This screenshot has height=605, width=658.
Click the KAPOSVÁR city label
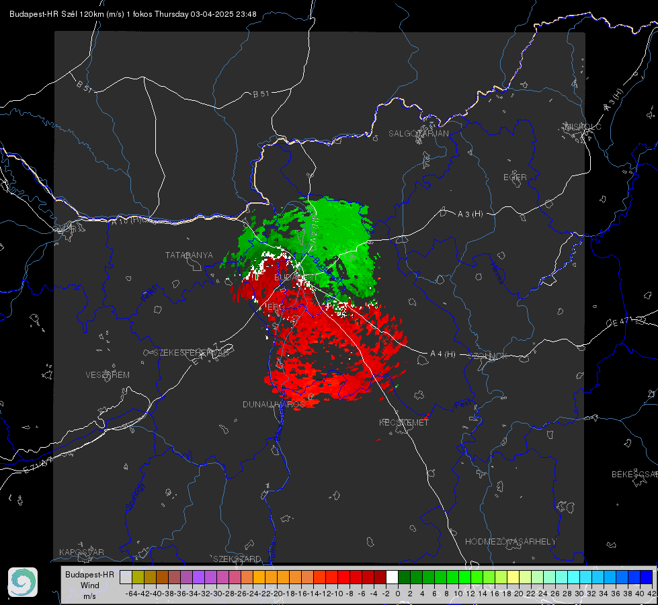(x=81, y=552)
